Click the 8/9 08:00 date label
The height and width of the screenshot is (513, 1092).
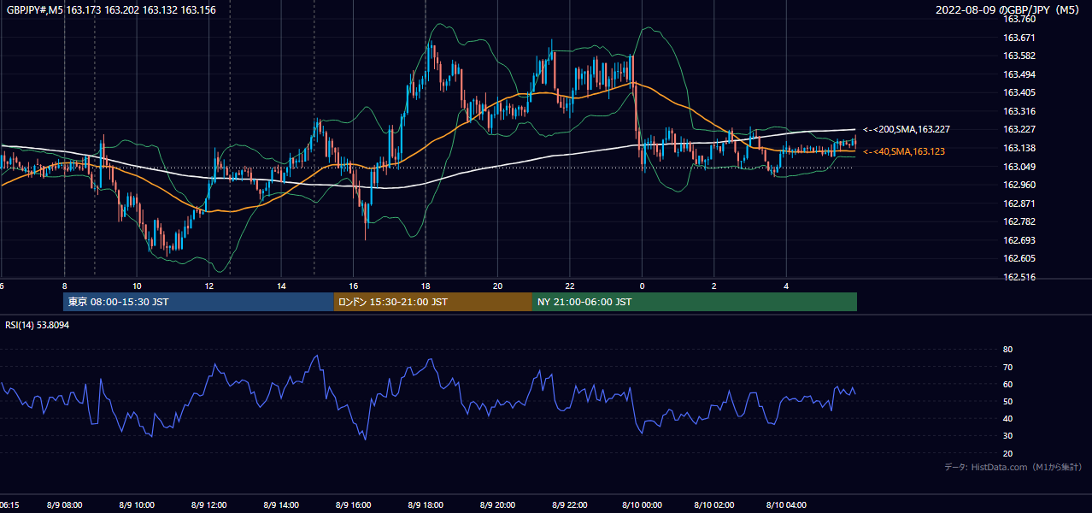pos(64,505)
